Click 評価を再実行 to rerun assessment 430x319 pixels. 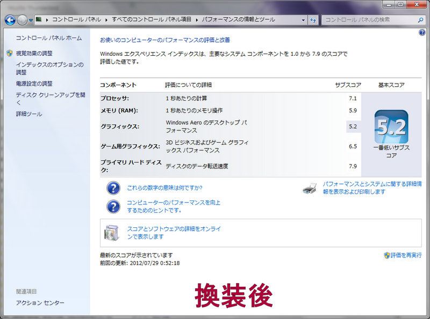point(406,255)
